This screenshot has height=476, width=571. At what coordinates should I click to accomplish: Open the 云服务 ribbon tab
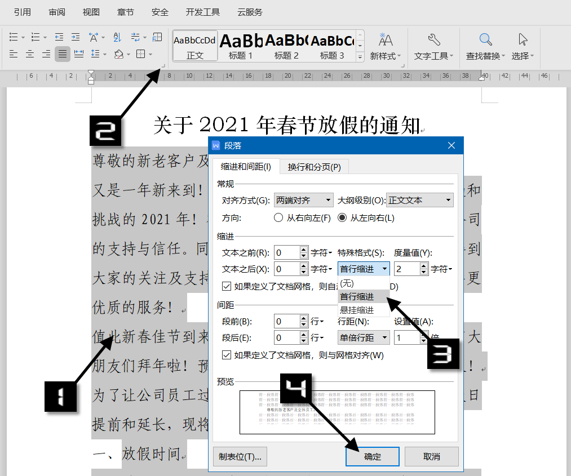[x=250, y=12]
